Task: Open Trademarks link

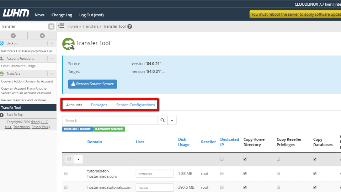Action: (x=22, y=127)
